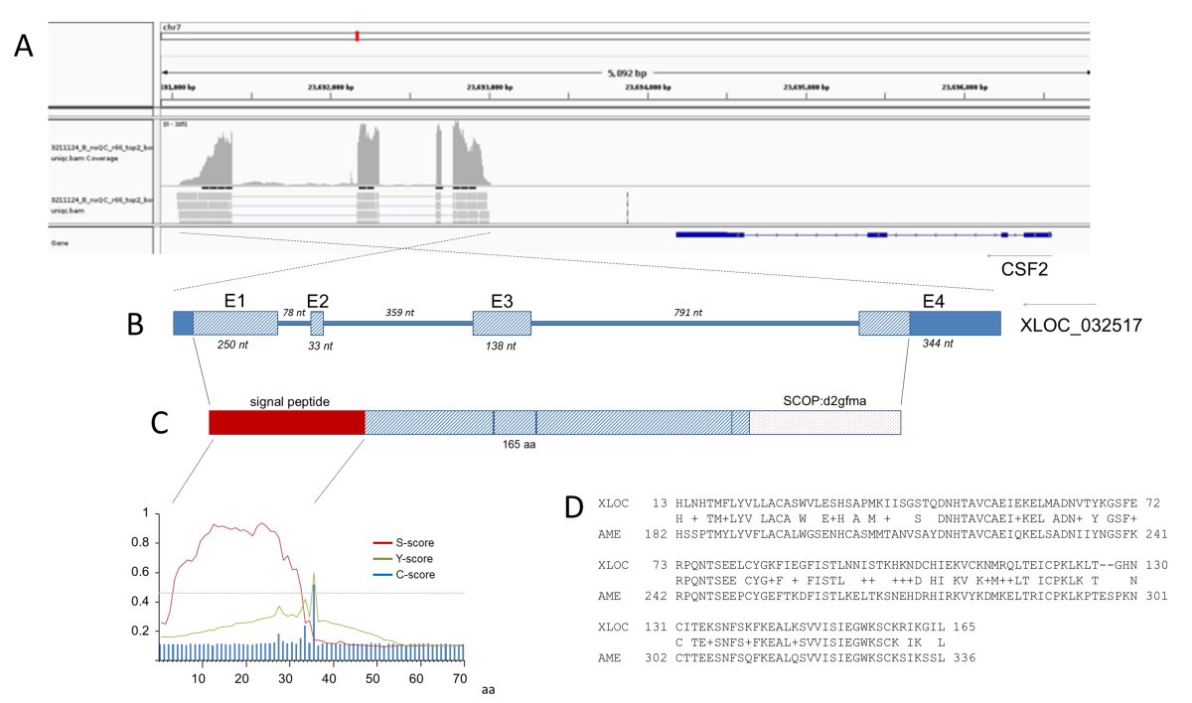This screenshot has width=1192, height=703.
Task: Click the 23,696,000 bp ruler tick label
Action: click(x=965, y=87)
